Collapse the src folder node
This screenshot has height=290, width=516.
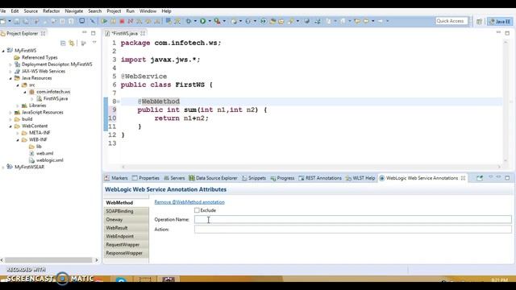(18, 85)
